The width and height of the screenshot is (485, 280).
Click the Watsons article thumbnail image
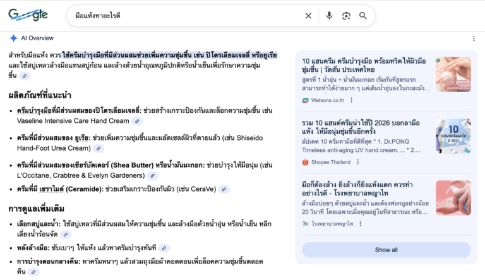453,74
